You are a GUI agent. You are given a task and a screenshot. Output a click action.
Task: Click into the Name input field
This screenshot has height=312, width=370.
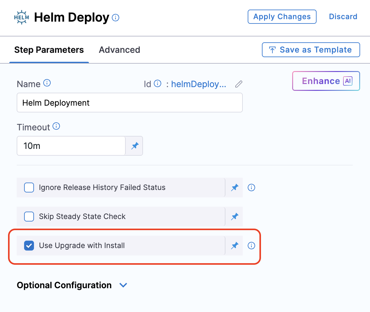pos(129,103)
